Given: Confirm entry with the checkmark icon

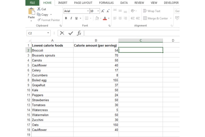Looking at the screenshot, I should pyautogui.click(x=71, y=33).
